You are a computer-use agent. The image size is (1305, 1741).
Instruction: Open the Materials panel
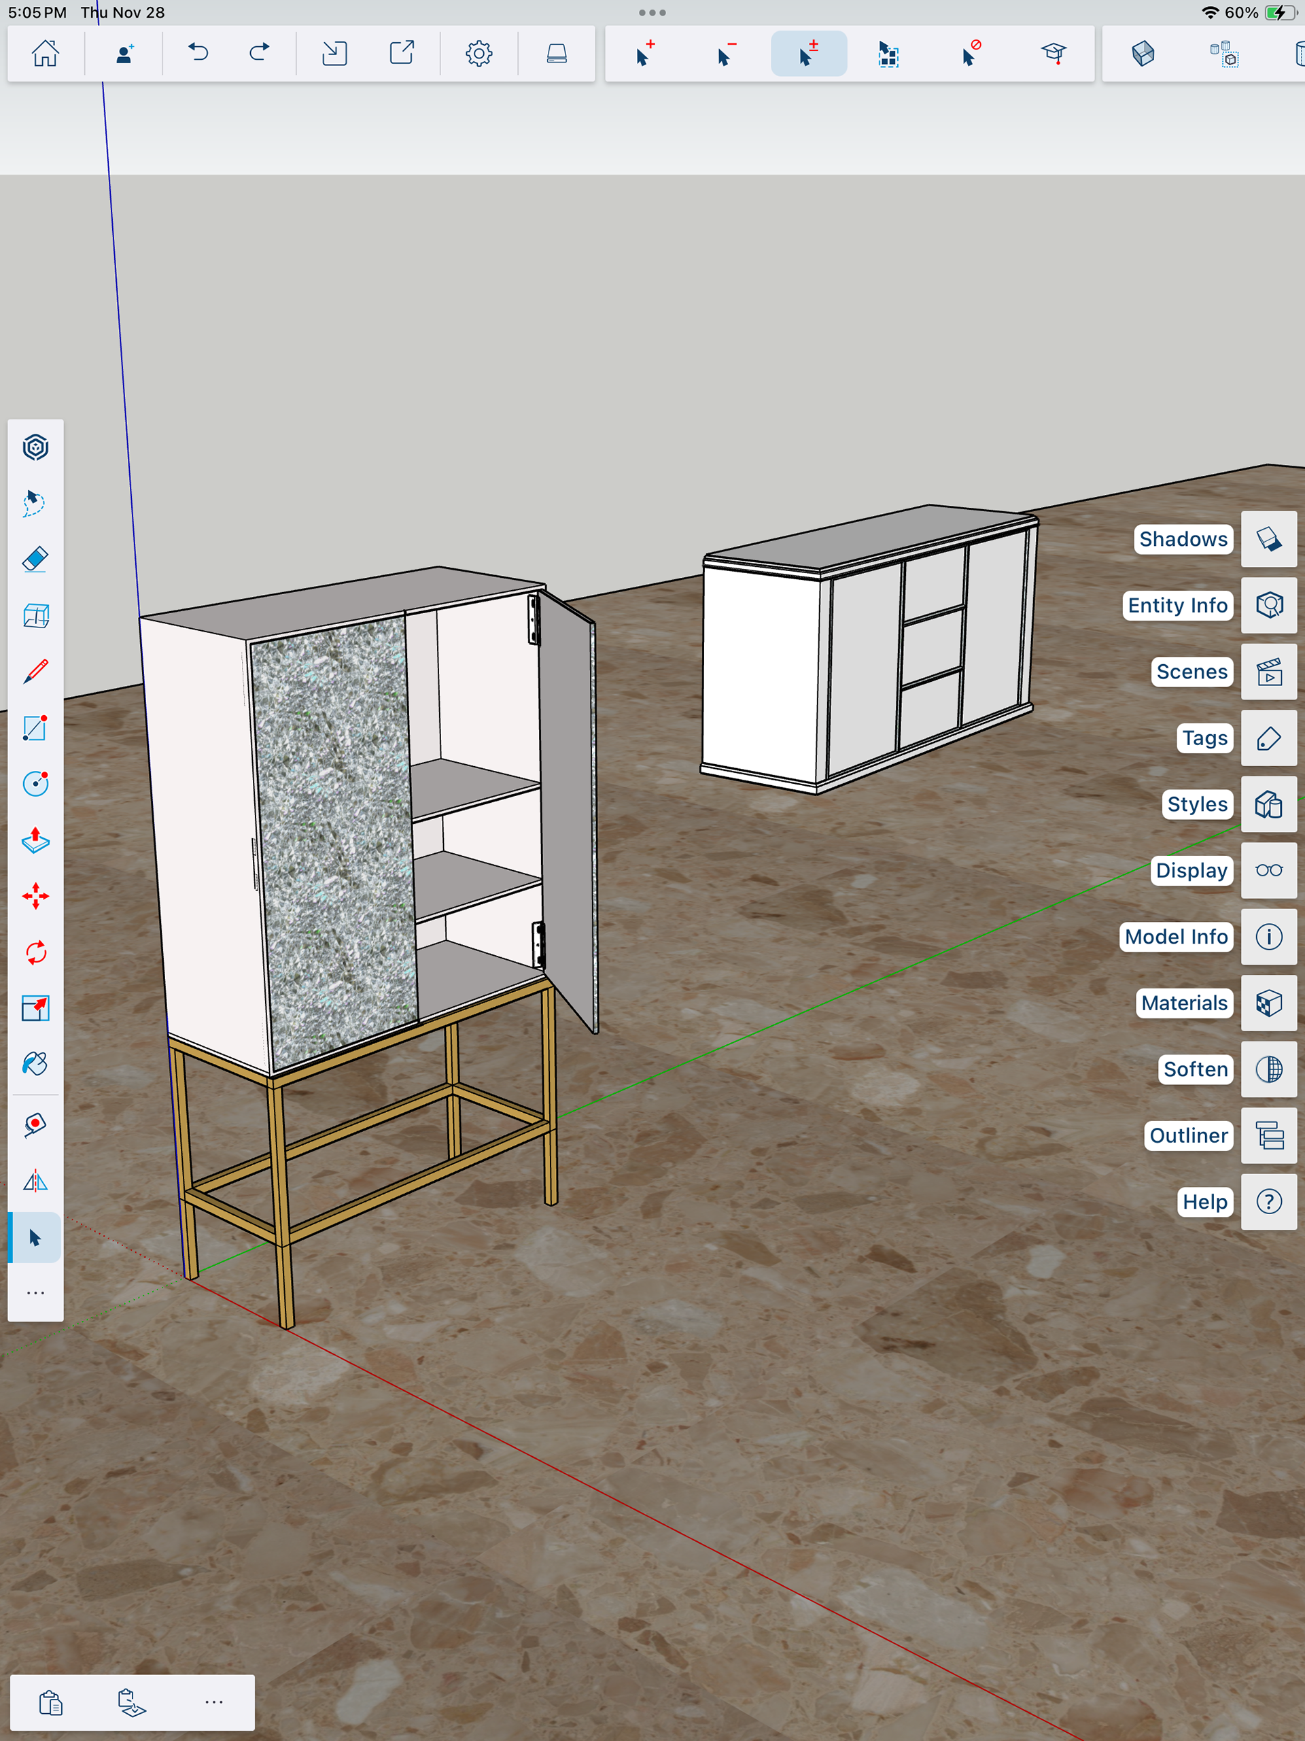coord(1268,1003)
